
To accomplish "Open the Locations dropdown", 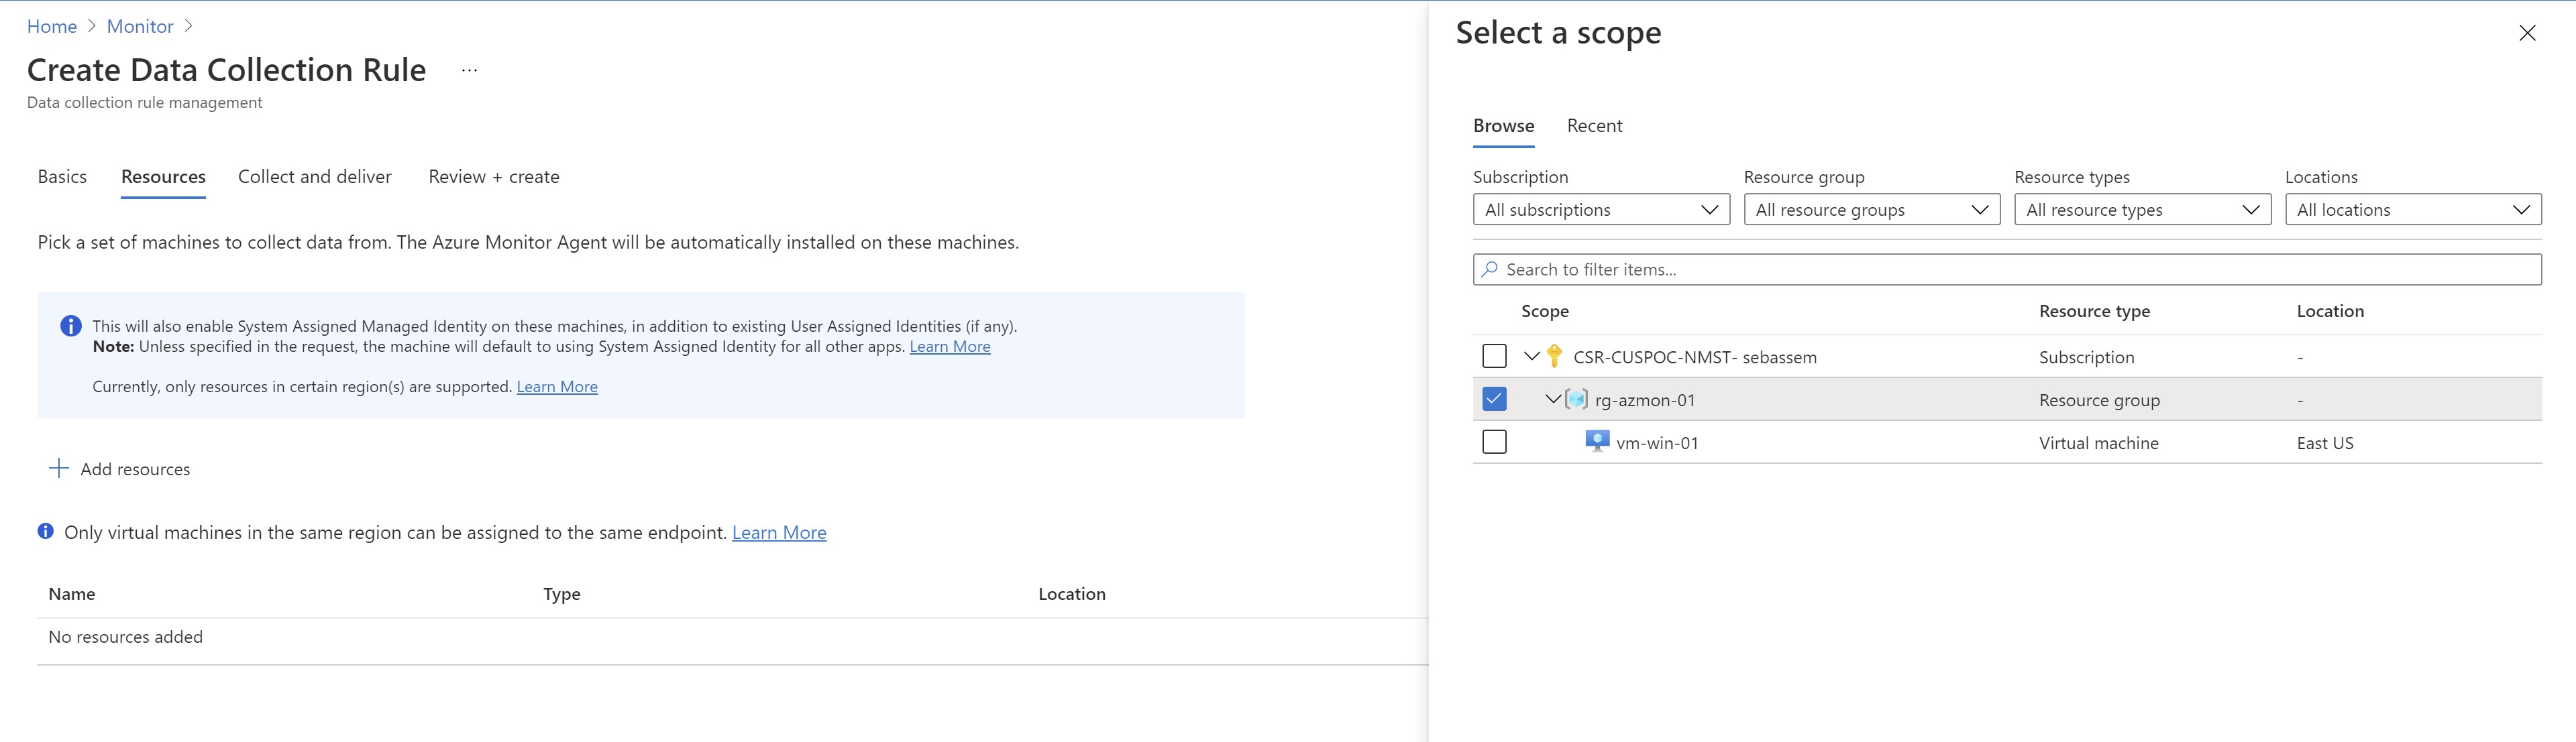I will pyautogui.click(x=2413, y=210).
